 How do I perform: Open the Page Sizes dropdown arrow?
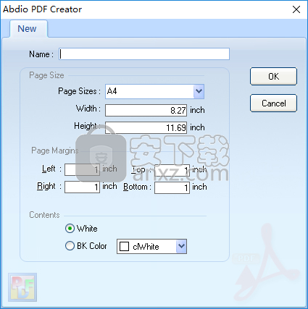[x=199, y=91]
